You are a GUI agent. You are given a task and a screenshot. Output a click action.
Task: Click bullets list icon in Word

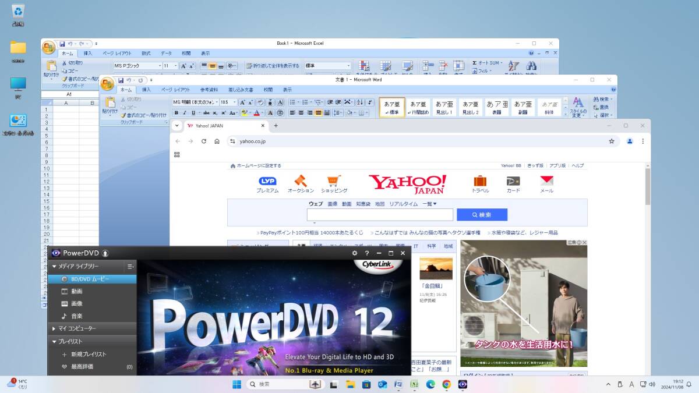(294, 102)
